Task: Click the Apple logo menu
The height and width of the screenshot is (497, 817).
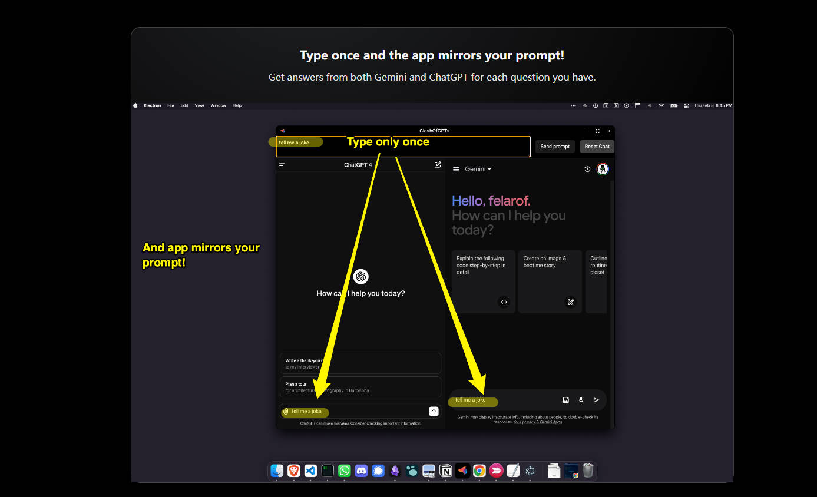Action: click(135, 105)
